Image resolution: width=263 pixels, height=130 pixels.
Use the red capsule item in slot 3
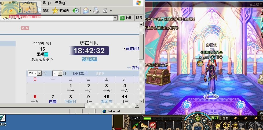coord(152,125)
